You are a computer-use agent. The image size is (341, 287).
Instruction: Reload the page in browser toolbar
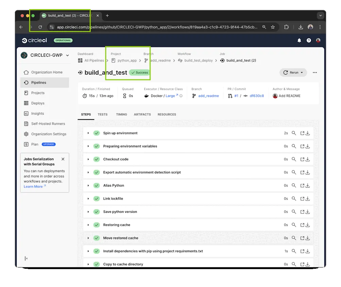pos(40,27)
